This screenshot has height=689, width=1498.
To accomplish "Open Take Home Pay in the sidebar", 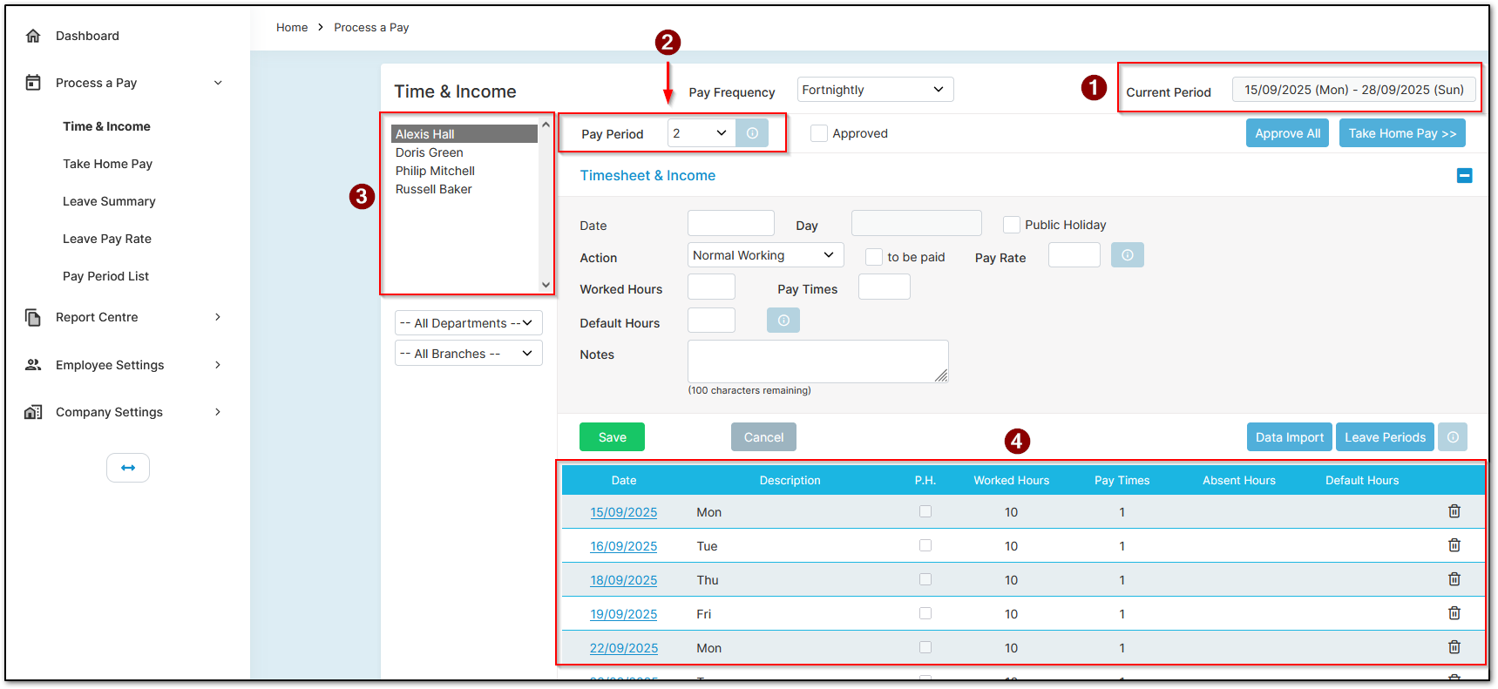I will click(x=107, y=164).
